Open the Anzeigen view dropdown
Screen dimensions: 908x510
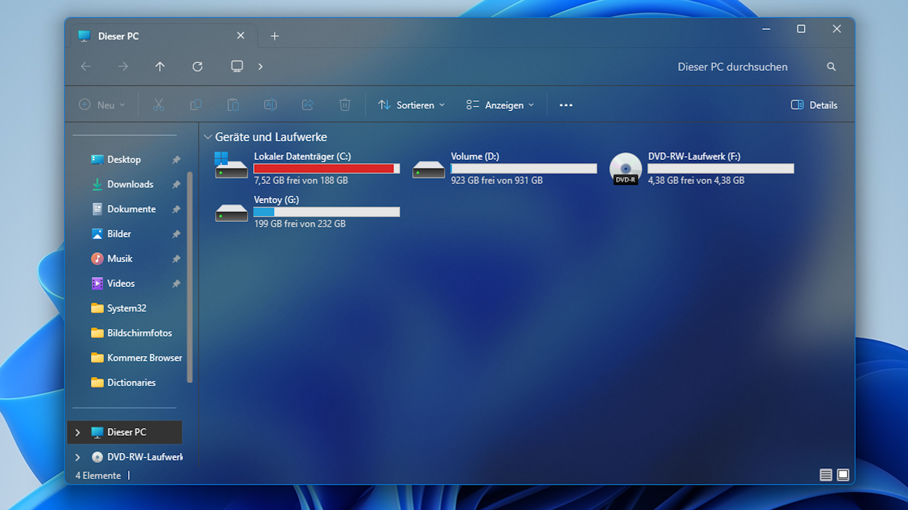tap(500, 105)
